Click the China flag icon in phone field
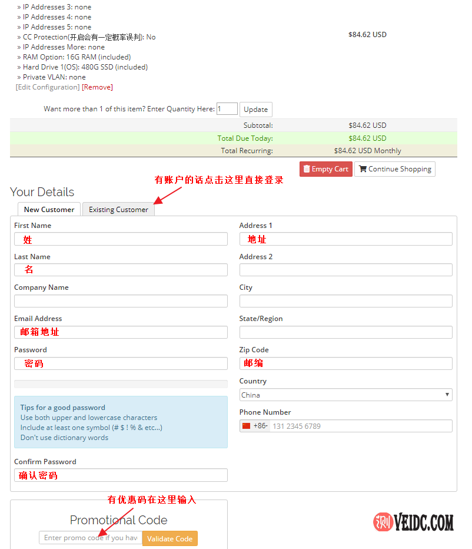 [x=246, y=426]
